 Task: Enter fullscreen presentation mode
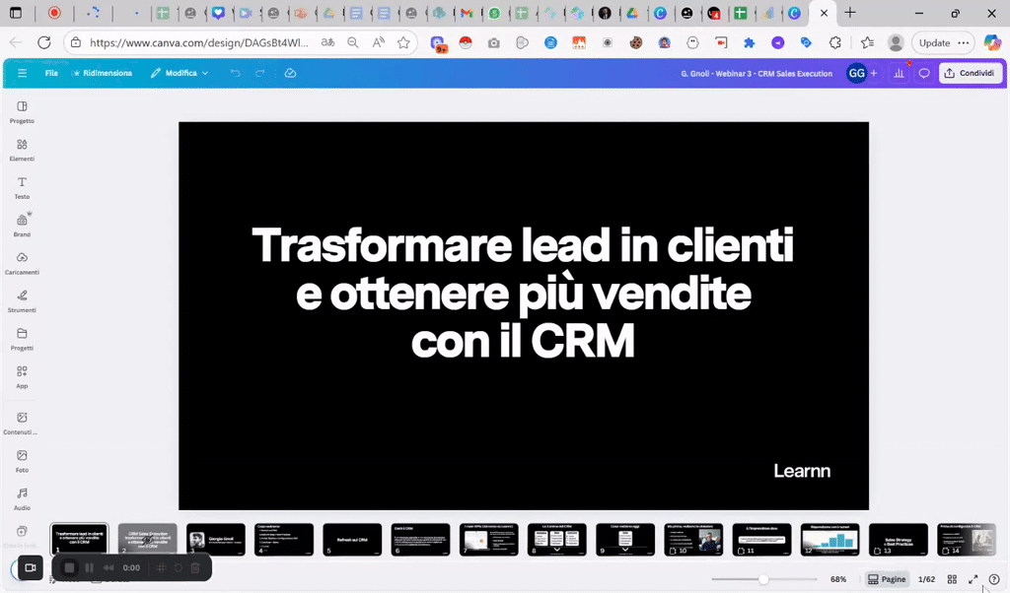(x=974, y=579)
